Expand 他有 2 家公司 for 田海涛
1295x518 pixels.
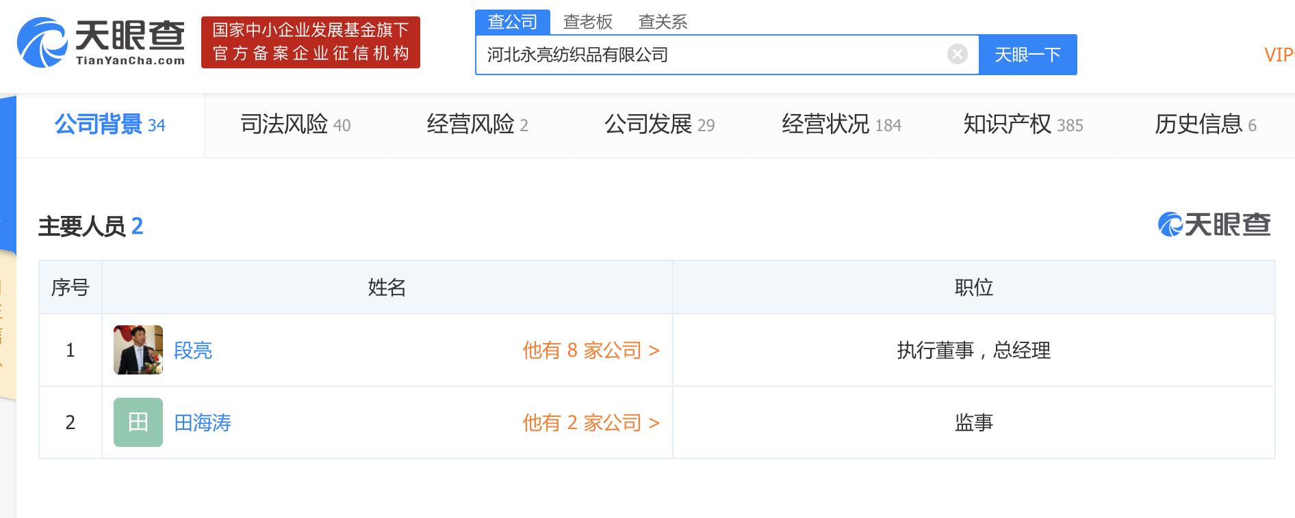[x=591, y=423]
